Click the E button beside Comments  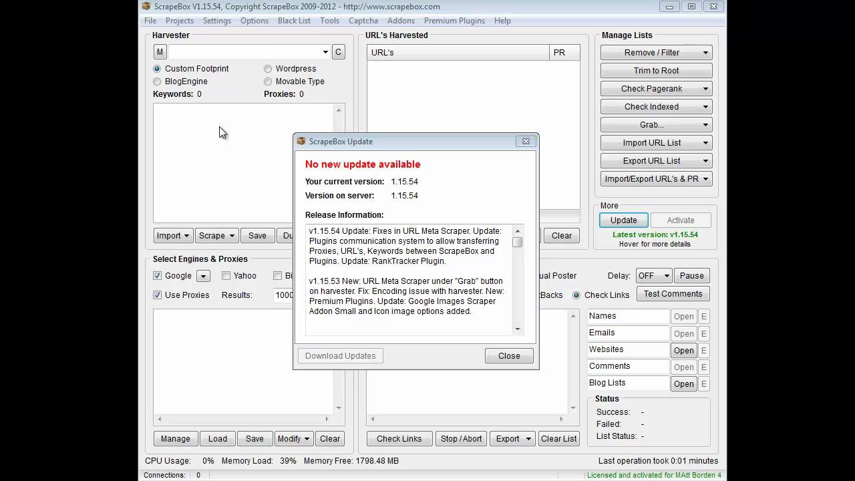(x=704, y=367)
